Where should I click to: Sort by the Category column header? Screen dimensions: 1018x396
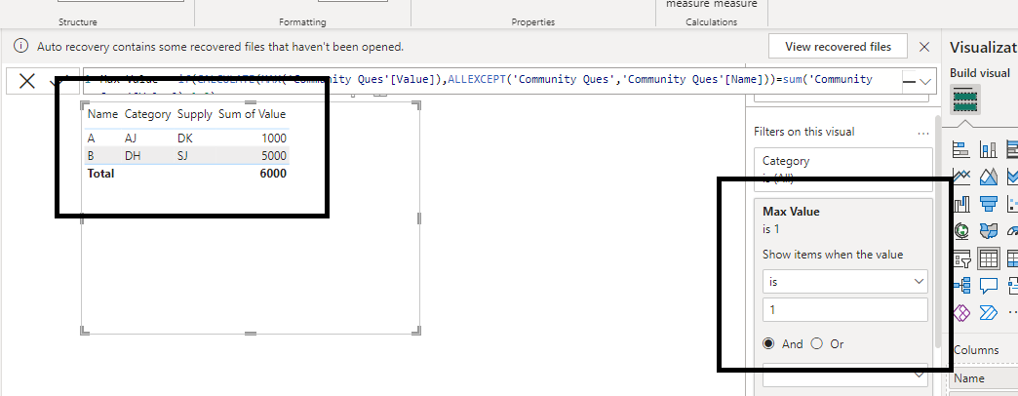pyautogui.click(x=147, y=114)
